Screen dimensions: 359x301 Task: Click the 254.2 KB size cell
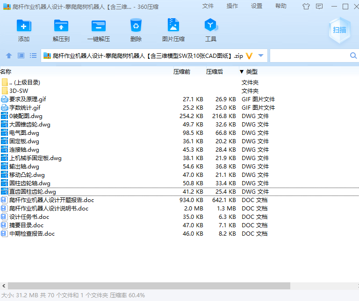(191, 116)
